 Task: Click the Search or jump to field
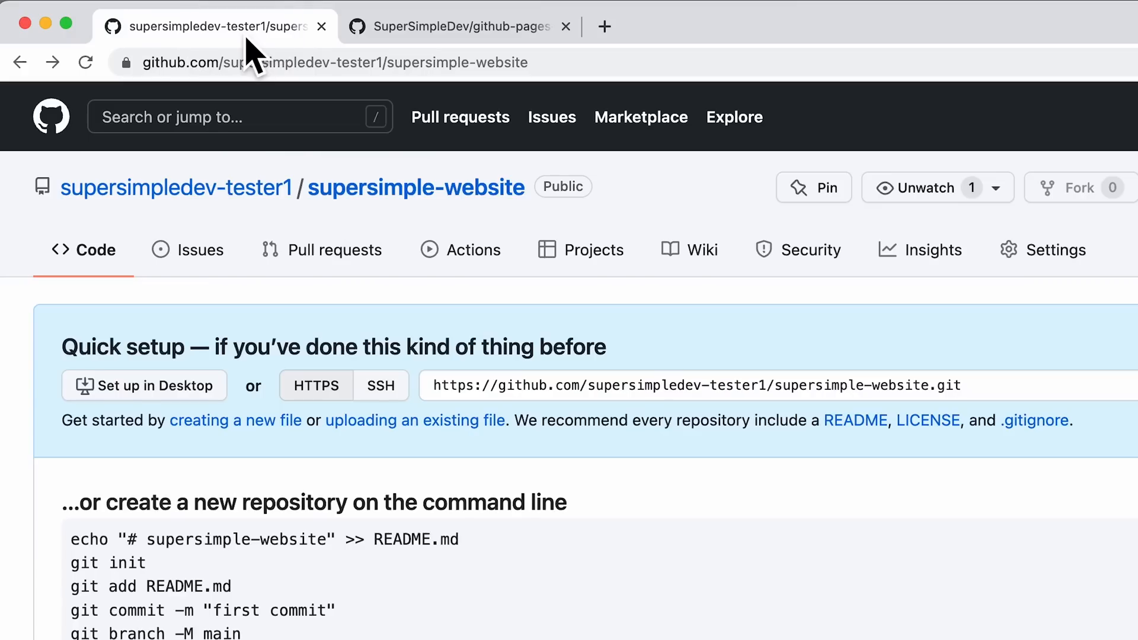point(240,117)
